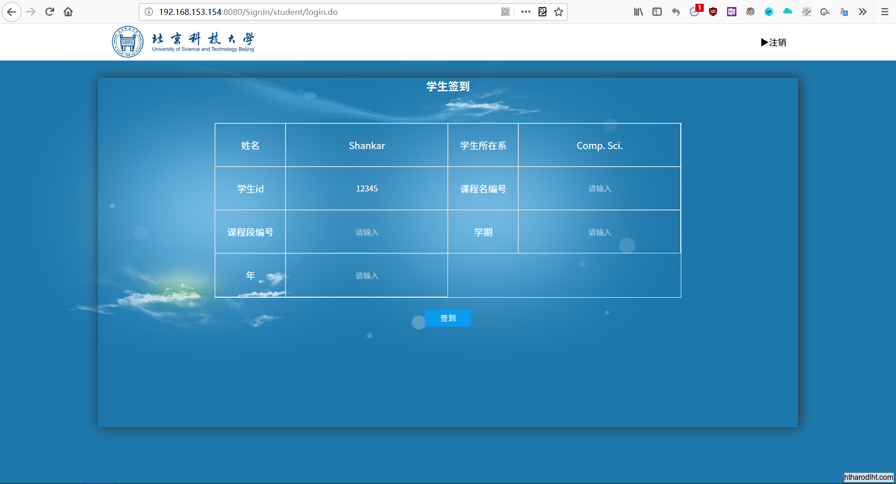Viewport: 896px width, 484px height.
Task: Click the 年 year input field
Action: [366, 275]
